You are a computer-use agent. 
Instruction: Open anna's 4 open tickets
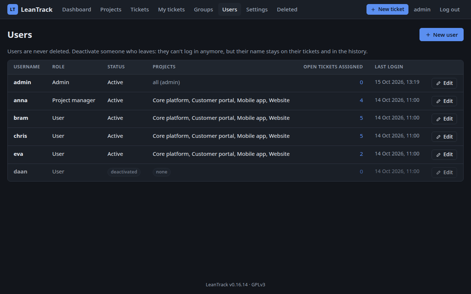coord(361,100)
